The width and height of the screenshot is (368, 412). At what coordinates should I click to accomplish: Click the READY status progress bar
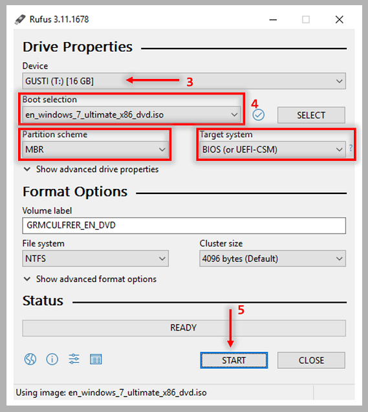(184, 328)
